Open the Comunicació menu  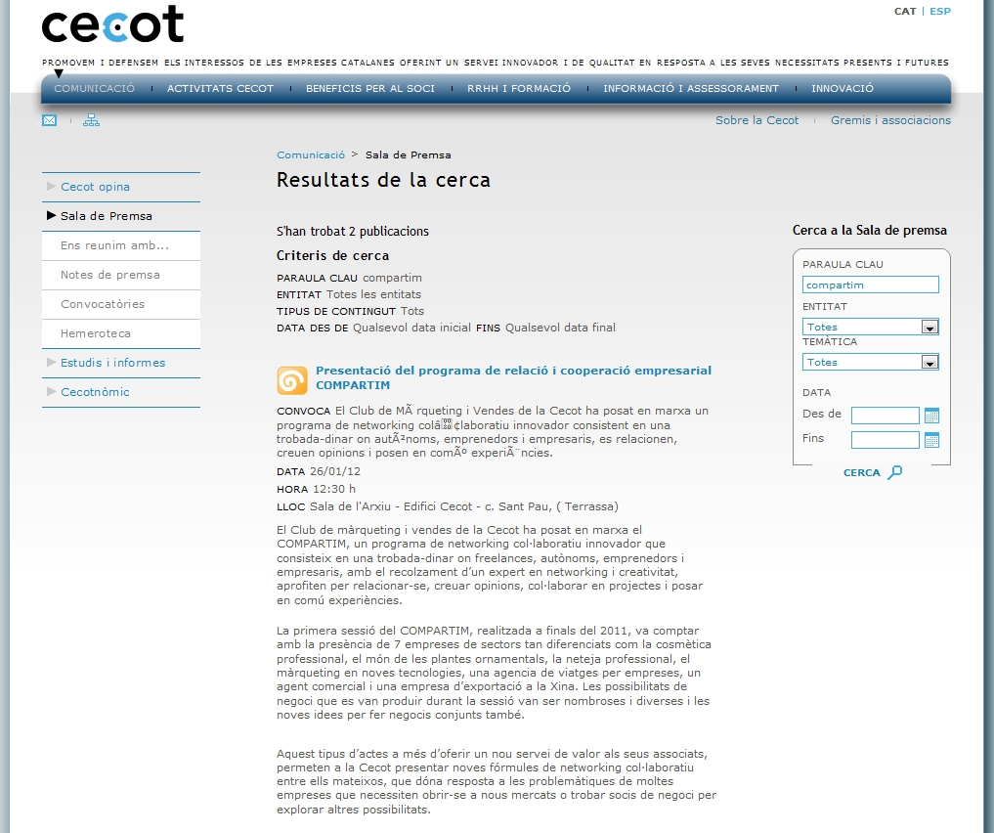tap(95, 88)
